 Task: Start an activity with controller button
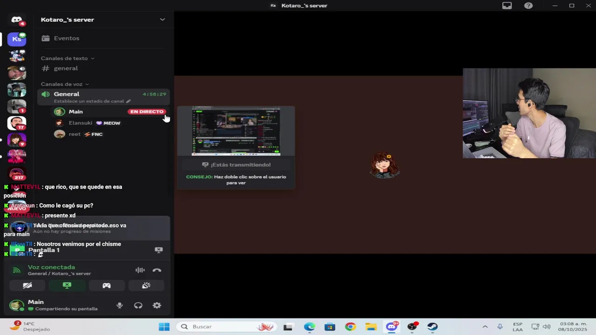pyautogui.click(x=107, y=286)
